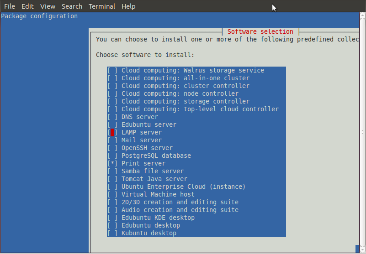
Task: Toggle 2D/3D creation and editing suite checkbox
Action: [x=112, y=202]
